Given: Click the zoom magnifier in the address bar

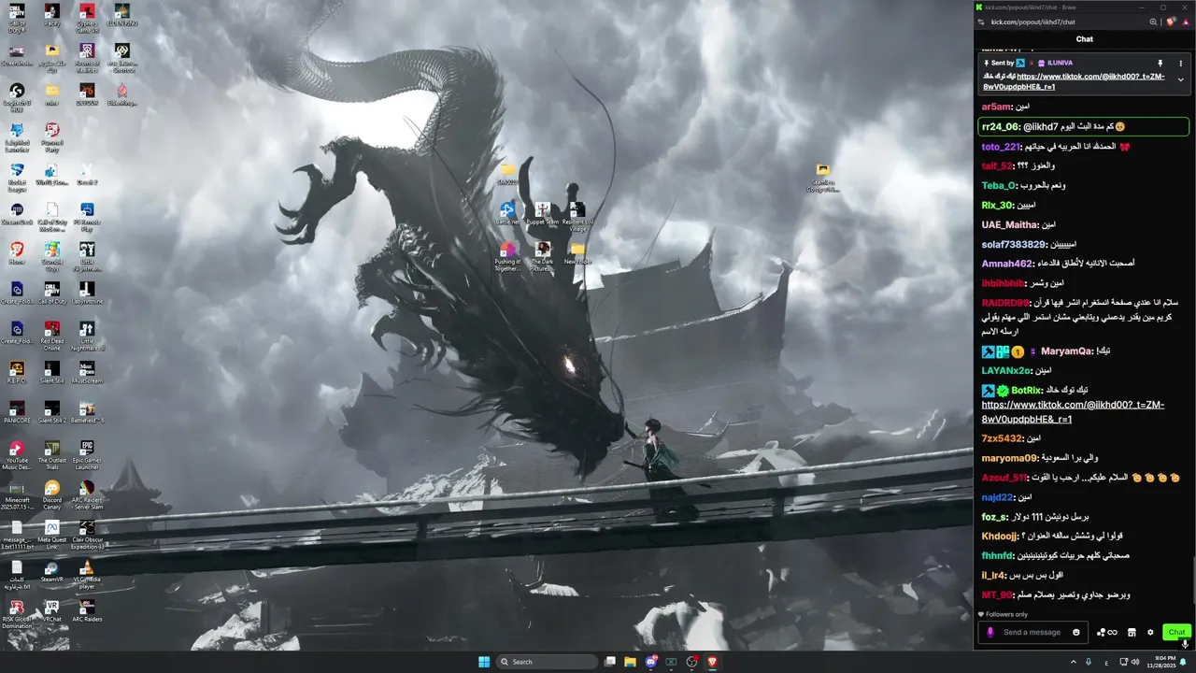Looking at the screenshot, I should point(1153,21).
